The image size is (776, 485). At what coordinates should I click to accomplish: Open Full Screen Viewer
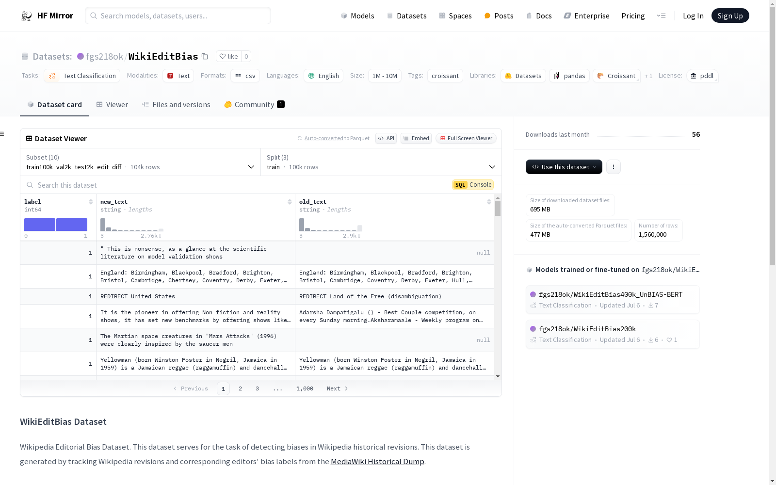coord(466,138)
